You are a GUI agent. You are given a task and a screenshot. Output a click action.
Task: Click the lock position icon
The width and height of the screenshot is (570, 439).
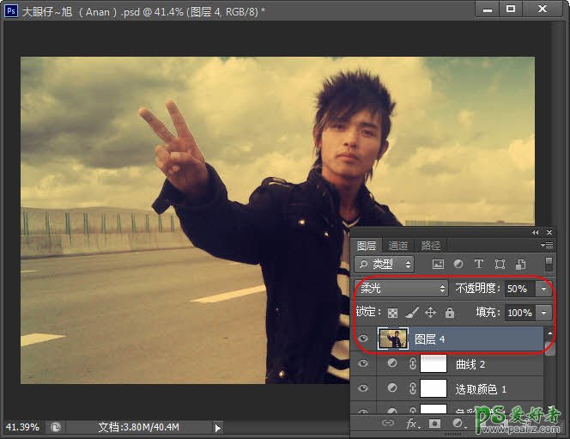[430, 313]
